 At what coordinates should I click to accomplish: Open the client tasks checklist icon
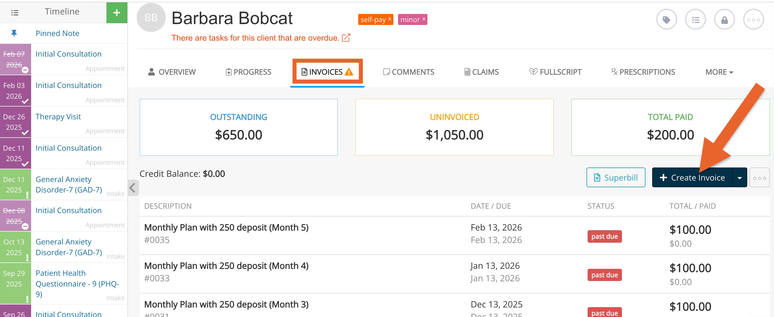tap(695, 20)
